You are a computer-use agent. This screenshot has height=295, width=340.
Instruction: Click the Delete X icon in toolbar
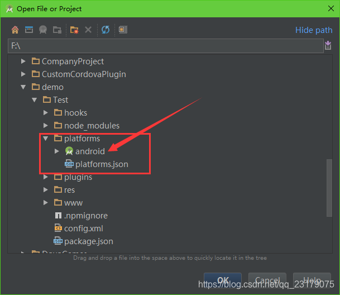pyautogui.click(x=88, y=30)
